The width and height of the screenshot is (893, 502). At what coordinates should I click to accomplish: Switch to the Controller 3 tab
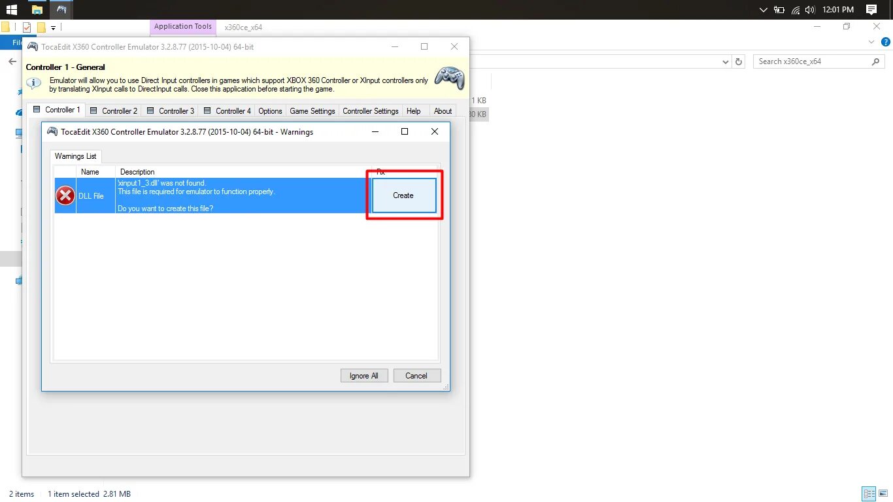pyautogui.click(x=171, y=111)
